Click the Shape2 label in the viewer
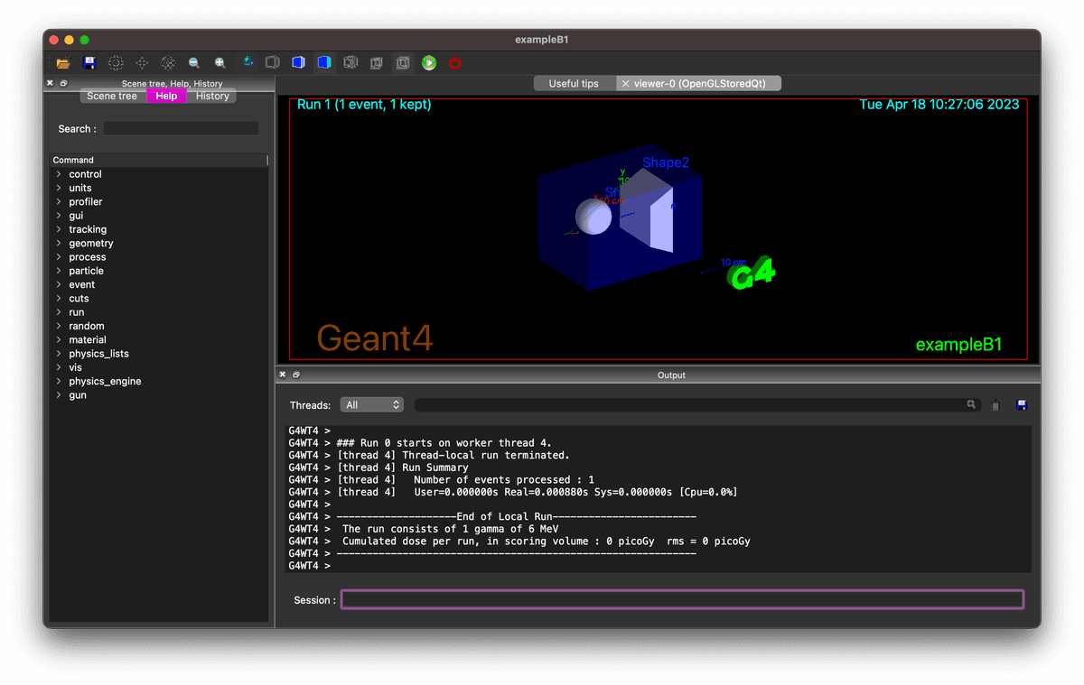The image size is (1084, 685). tap(666, 162)
